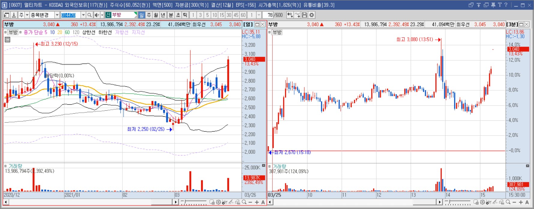Select tick period button 틱
This screenshot has height=209, width=534.
(185, 15)
